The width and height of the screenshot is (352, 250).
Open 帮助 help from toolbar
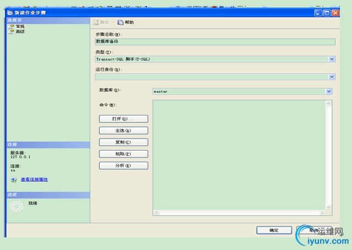point(126,22)
